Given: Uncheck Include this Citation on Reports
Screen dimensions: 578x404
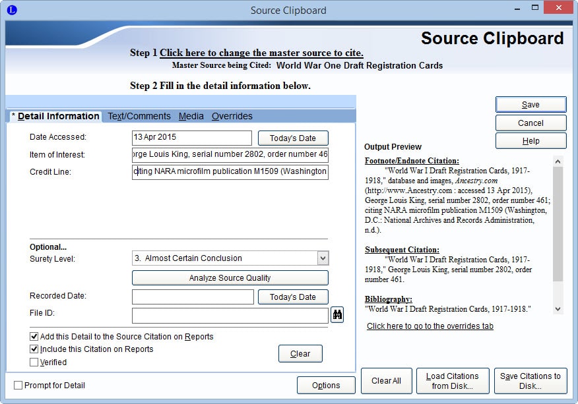Looking at the screenshot, I should click(x=34, y=349).
